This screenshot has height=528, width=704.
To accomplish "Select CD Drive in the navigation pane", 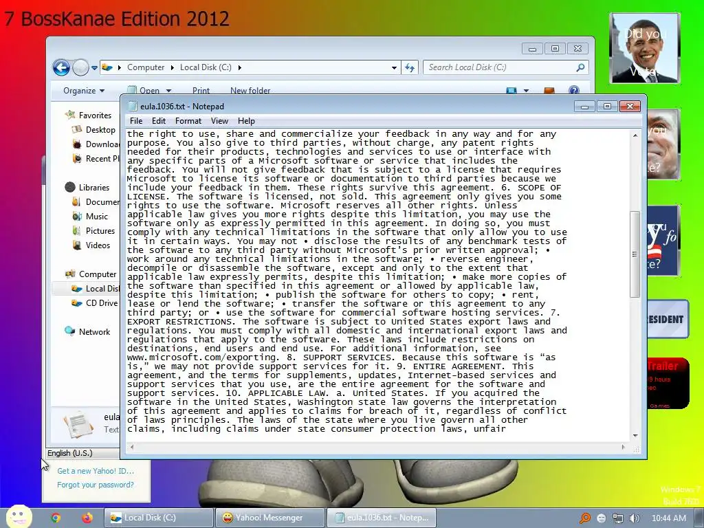I will click(x=95, y=303).
